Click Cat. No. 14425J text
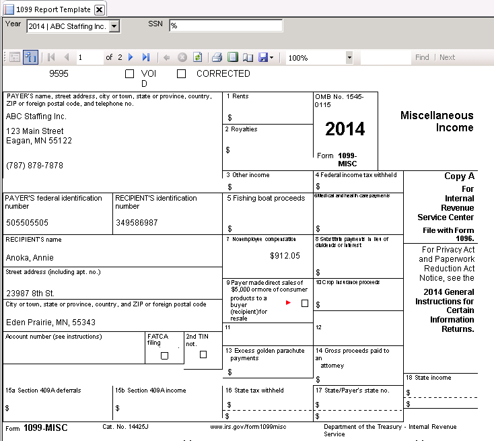 (x=125, y=426)
